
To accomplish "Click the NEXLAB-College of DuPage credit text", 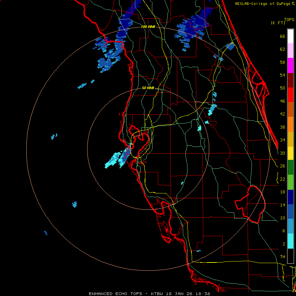I will tap(262, 4).
